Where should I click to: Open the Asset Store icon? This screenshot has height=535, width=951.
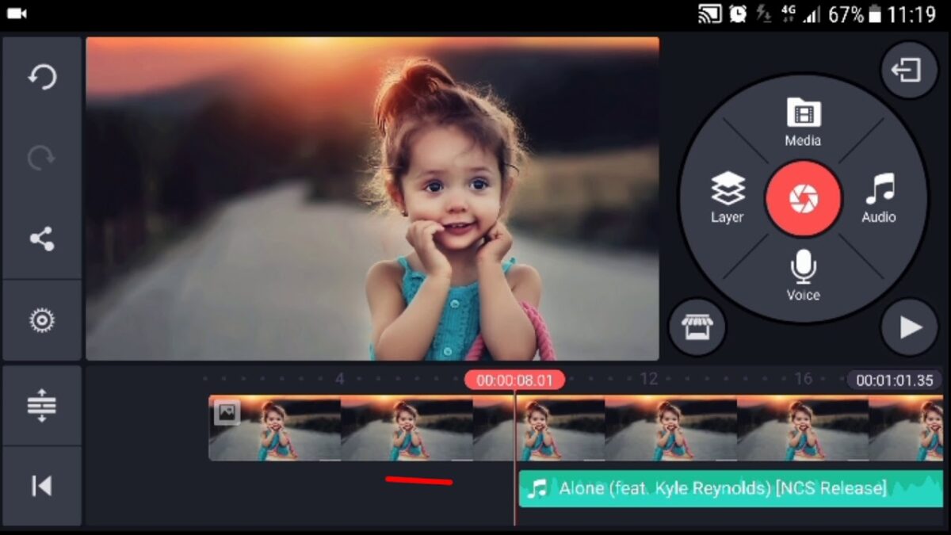(697, 327)
